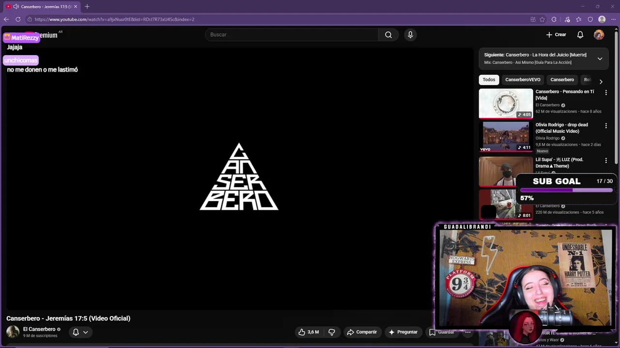Go back using the browser back arrow
The width and height of the screenshot is (620, 348).
[x=6, y=19]
